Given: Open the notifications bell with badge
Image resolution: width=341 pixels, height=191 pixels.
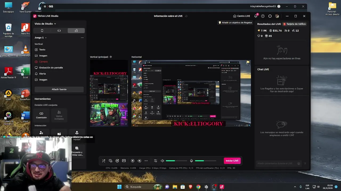Looking at the screenshot, I should pos(256,16).
